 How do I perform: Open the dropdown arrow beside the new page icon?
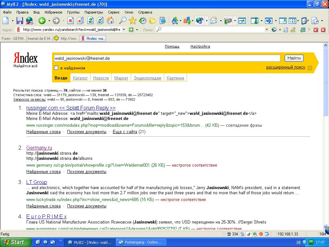pos(13,21)
